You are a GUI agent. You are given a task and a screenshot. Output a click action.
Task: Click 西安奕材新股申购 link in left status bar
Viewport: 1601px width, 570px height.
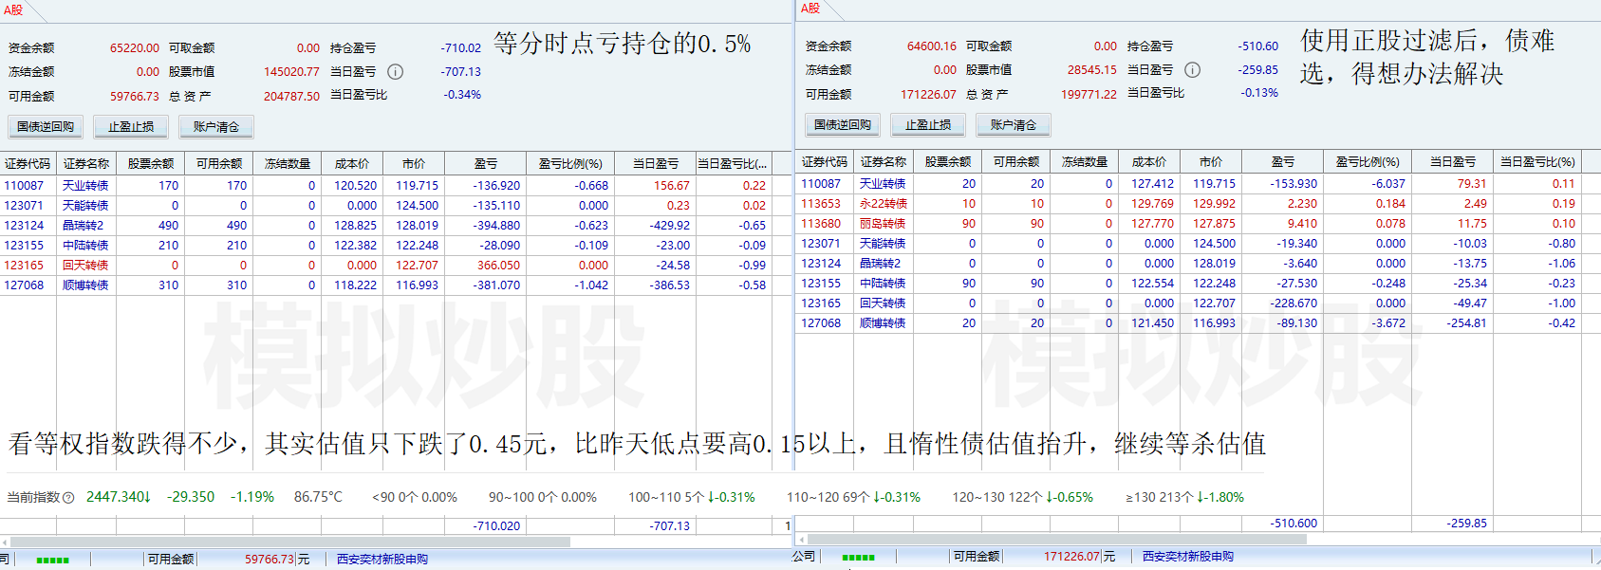point(382,560)
